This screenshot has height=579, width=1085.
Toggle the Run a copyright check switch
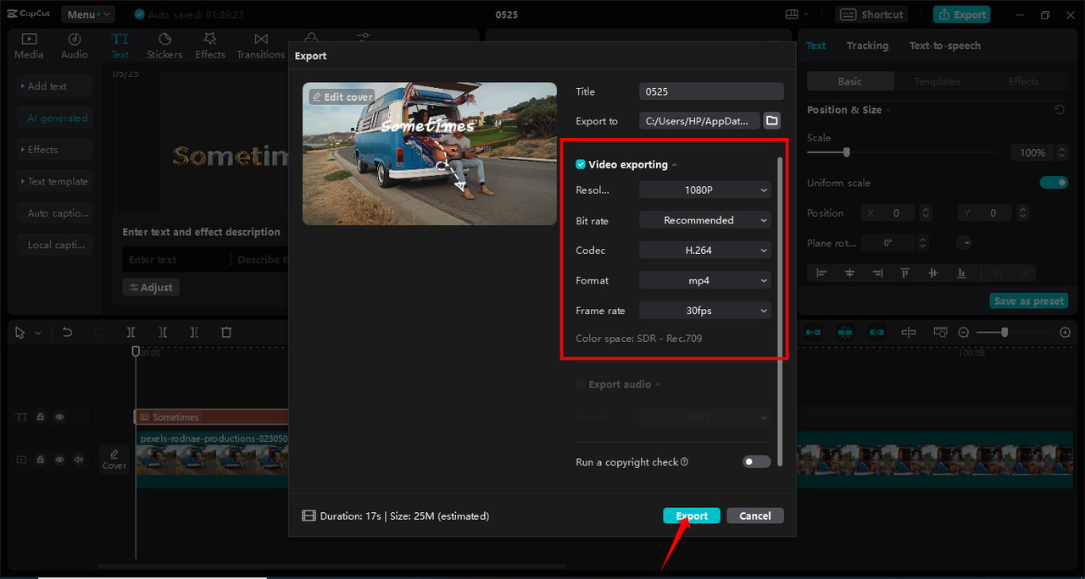(757, 461)
